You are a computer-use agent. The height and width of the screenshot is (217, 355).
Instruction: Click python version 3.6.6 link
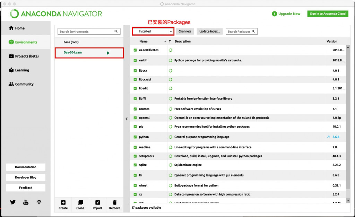pos(336,137)
